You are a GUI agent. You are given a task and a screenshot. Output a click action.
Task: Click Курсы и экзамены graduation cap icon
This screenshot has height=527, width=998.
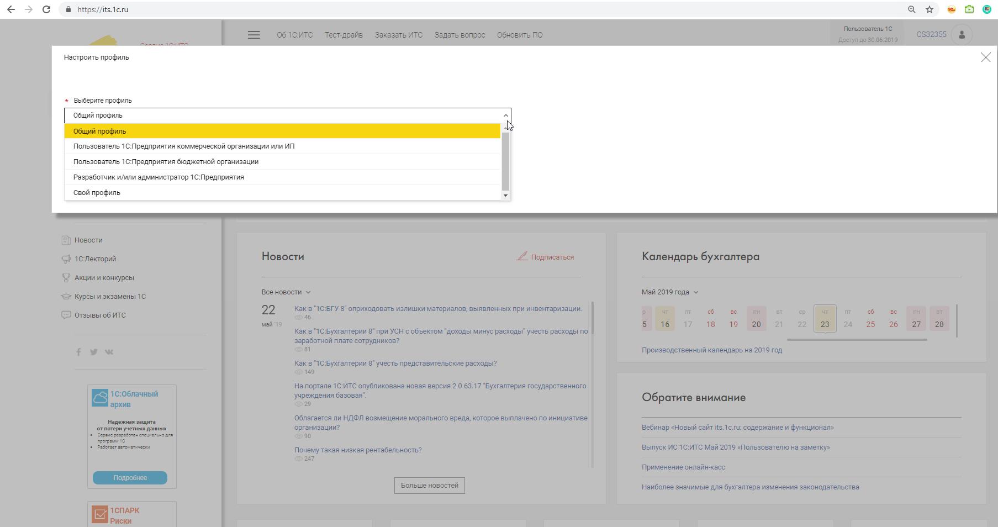tap(66, 297)
